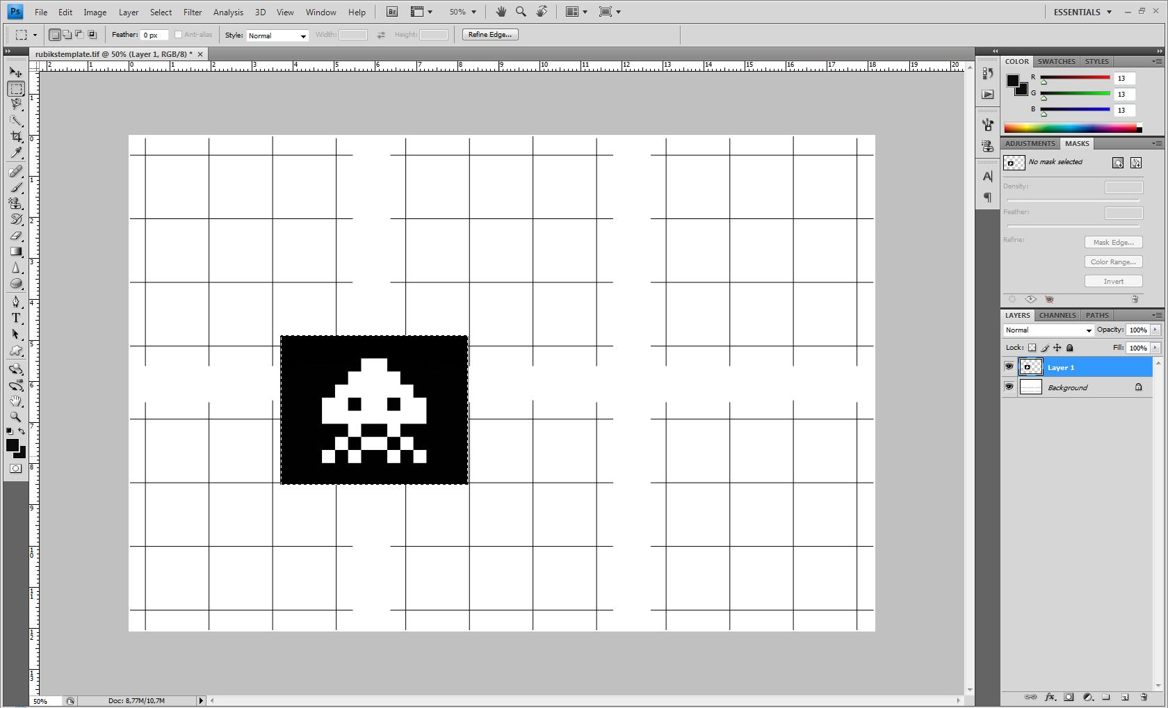The image size is (1168, 708).
Task: Select the Hand tool in toolbox
Action: click(x=16, y=401)
